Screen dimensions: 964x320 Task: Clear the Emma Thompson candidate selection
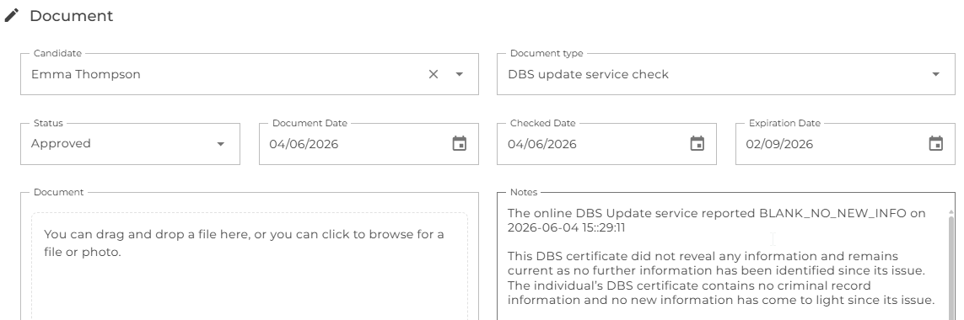point(434,74)
